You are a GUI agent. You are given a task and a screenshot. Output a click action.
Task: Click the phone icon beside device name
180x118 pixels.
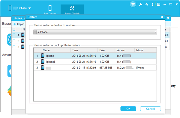[x=10, y=8]
